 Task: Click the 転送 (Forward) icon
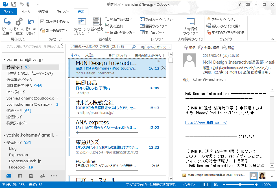(228, 47)
